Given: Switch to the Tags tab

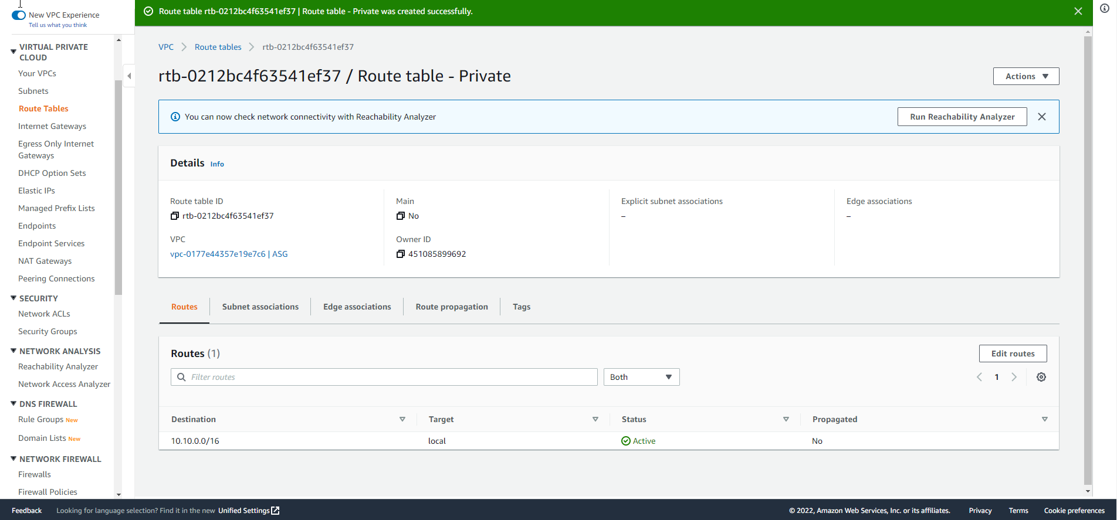Looking at the screenshot, I should tap(522, 307).
